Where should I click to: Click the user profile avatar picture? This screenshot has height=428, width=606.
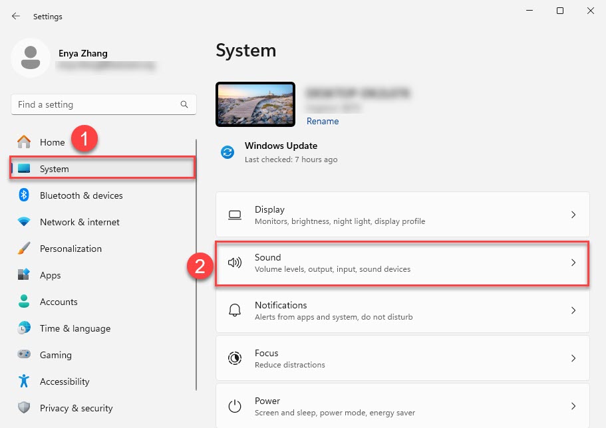click(x=30, y=58)
